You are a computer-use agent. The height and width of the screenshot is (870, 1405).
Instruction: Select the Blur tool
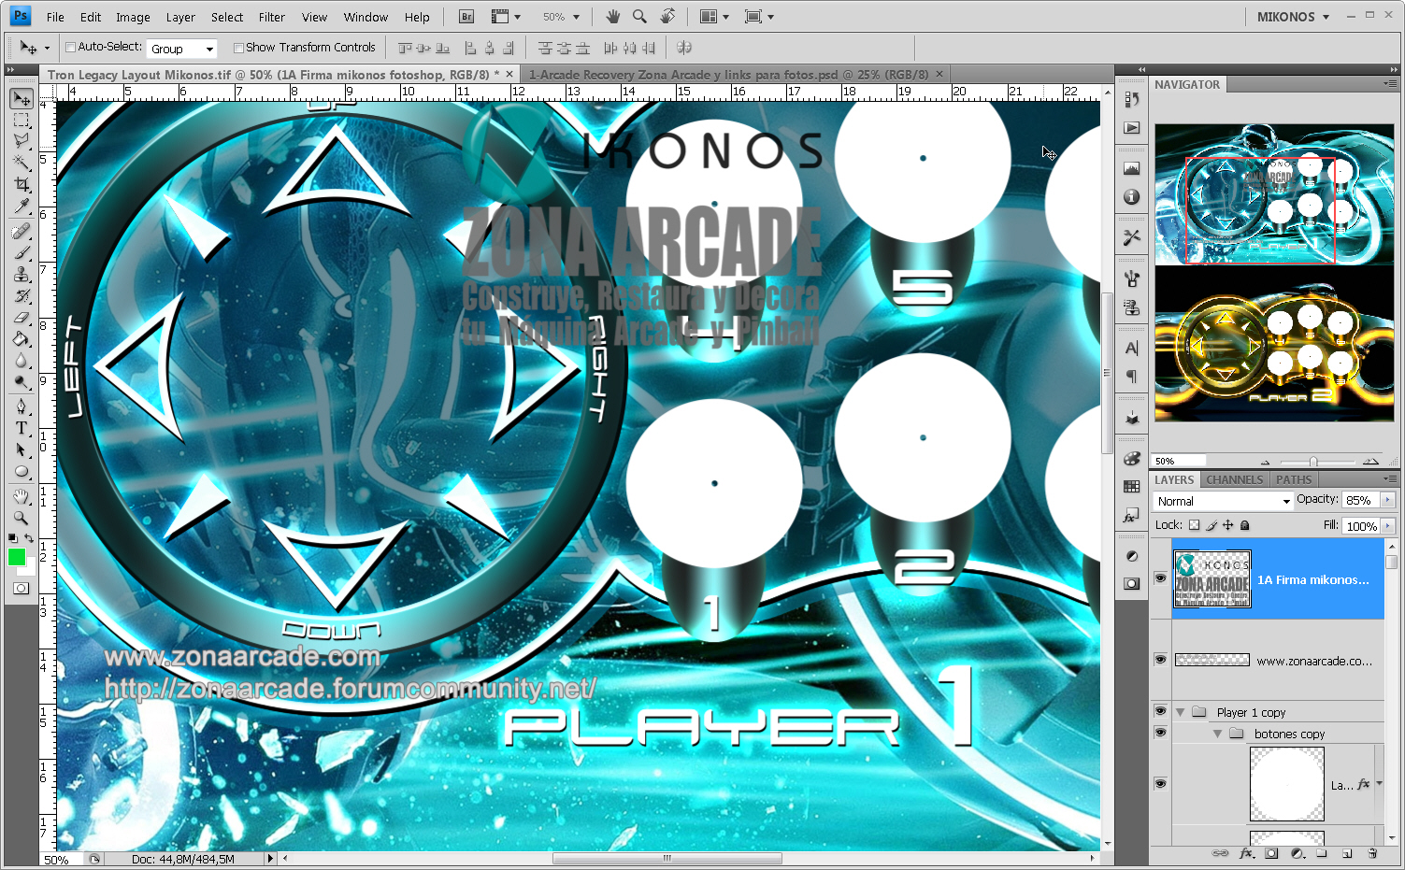point(21,360)
